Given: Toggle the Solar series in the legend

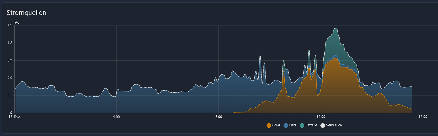Looking at the screenshot, I should coord(276,125).
